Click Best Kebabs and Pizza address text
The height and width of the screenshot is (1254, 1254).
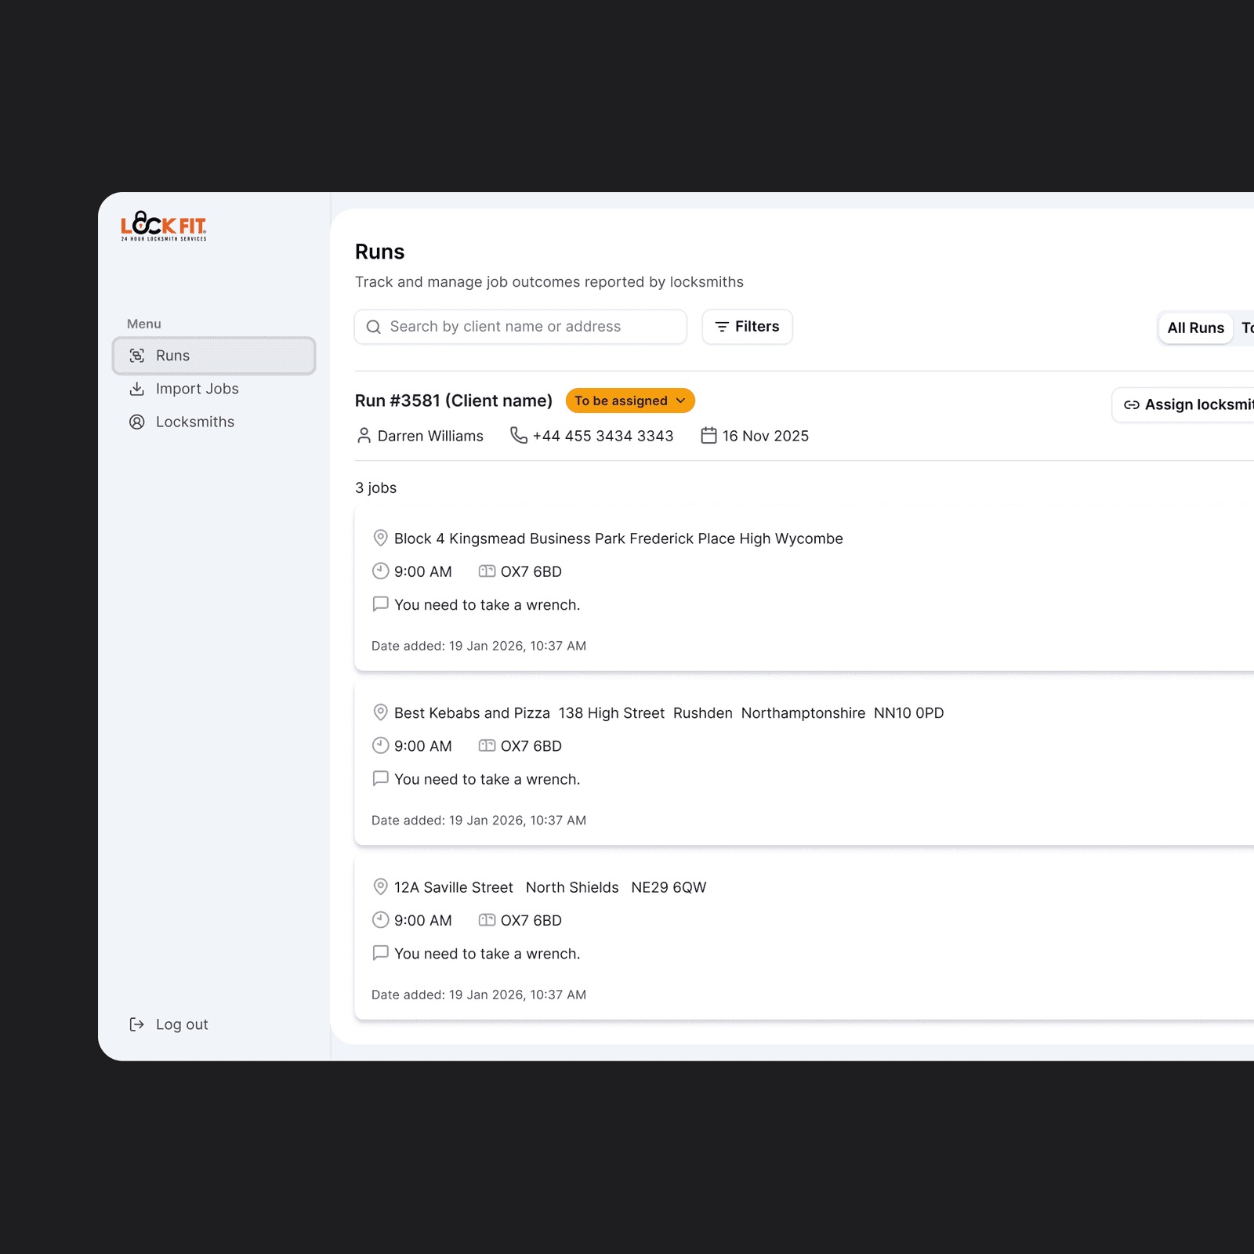tap(669, 713)
